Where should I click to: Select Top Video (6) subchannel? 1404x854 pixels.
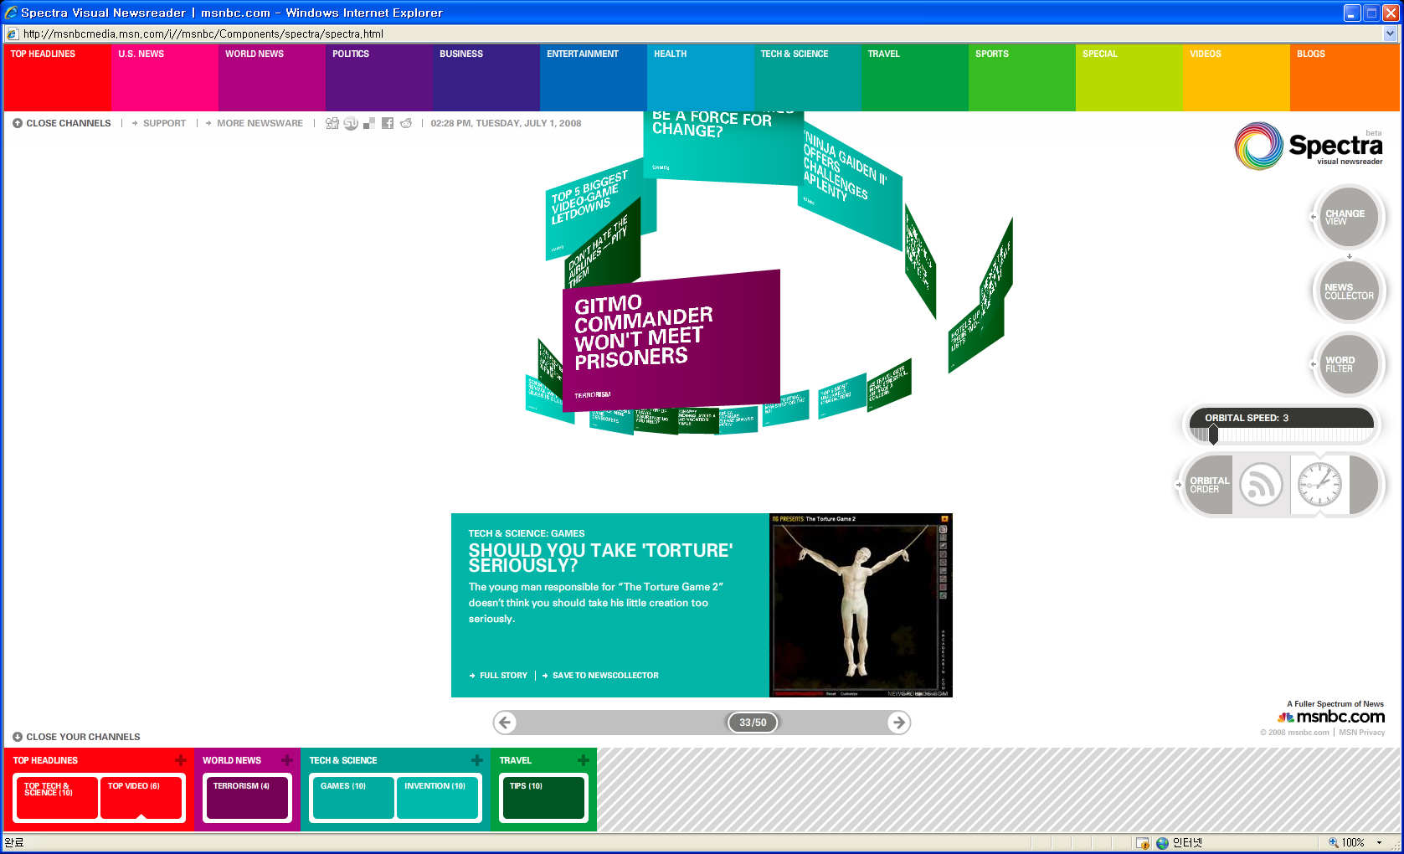[141, 797]
